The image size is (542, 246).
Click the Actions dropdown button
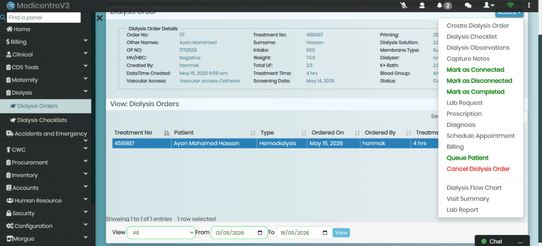(x=510, y=13)
